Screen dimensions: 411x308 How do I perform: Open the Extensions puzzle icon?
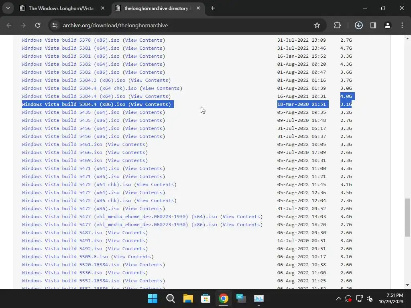[x=337, y=25]
